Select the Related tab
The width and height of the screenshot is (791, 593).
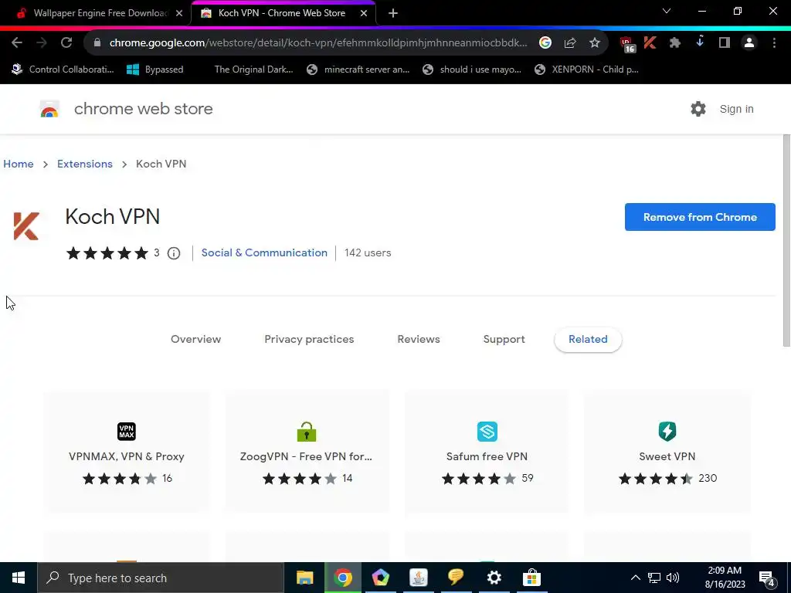pos(588,340)
